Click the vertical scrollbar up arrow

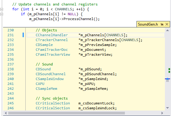click(x=168, y=30)
